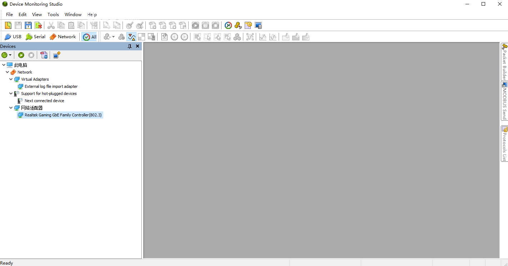508x266 pixels.
Task: Click the green document with red X icon
Action: [38, 25]
